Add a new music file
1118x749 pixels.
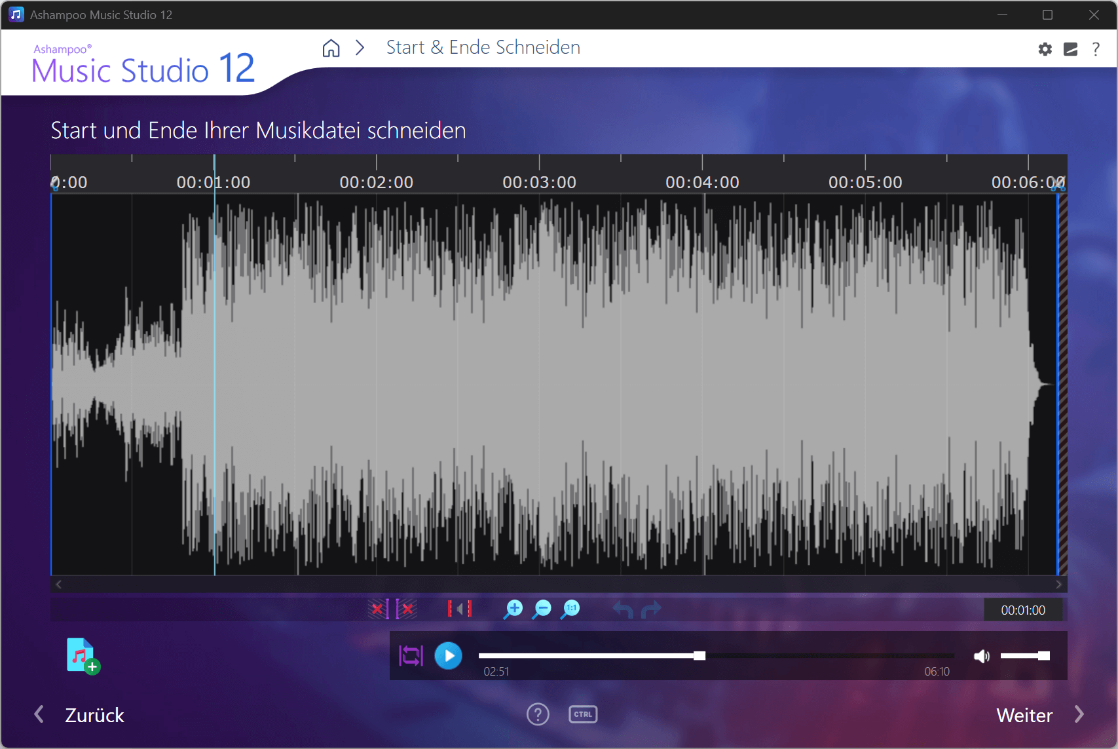tap(82, 656)
